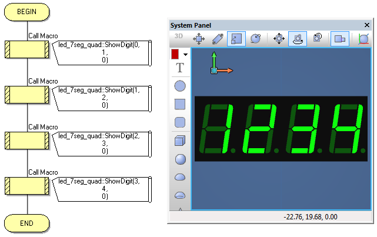Click the first 7-segment digit showing 1

point(216,129)
